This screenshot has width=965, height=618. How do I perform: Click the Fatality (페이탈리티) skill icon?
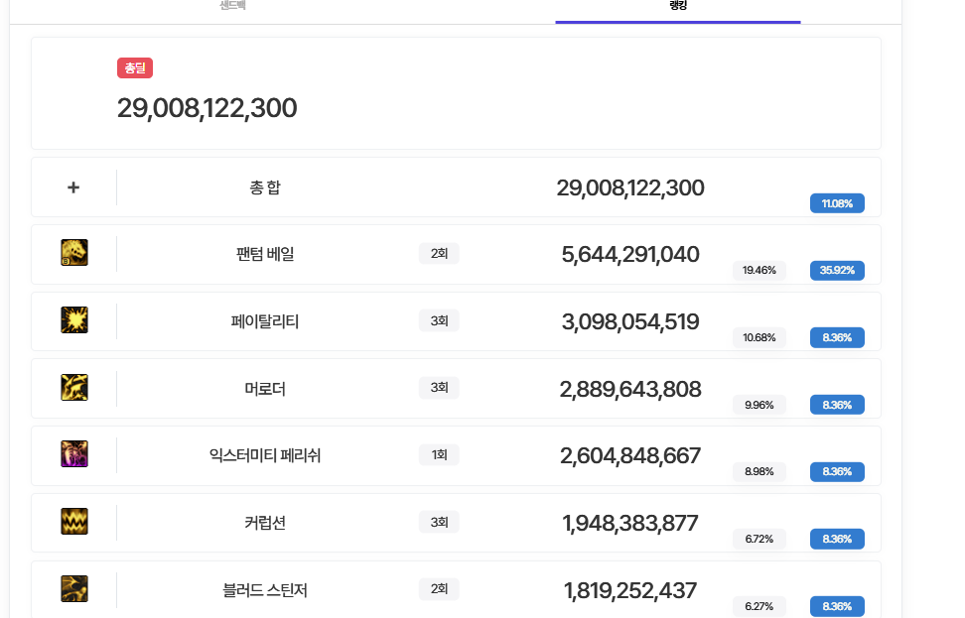[x=74, y=319]
